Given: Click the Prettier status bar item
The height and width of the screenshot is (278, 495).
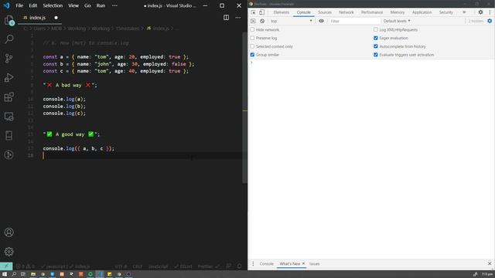Looking at the screenshot, I should click(x=208, y=266).
